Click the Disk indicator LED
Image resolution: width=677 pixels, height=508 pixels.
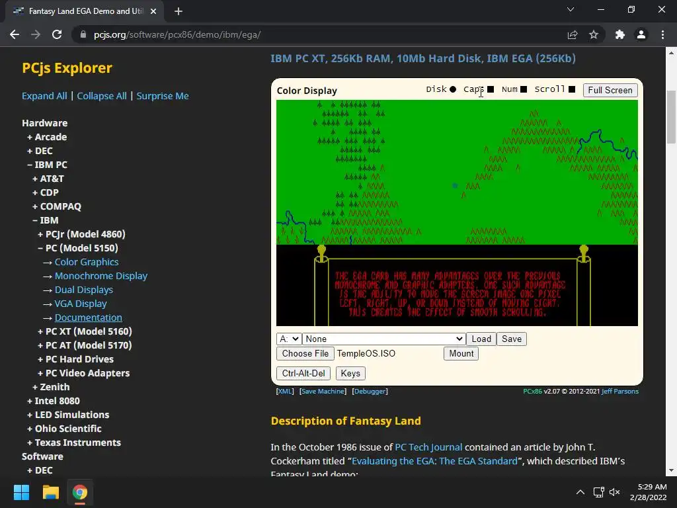(x=452, y=89)
